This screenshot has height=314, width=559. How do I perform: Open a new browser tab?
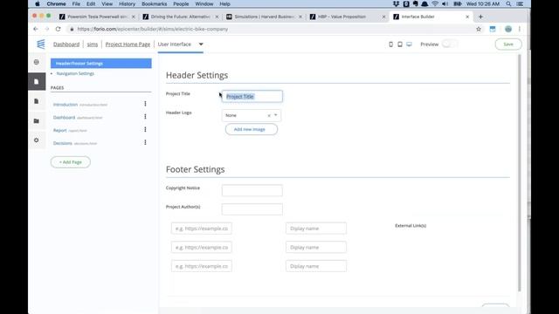[x=480, y=17]
